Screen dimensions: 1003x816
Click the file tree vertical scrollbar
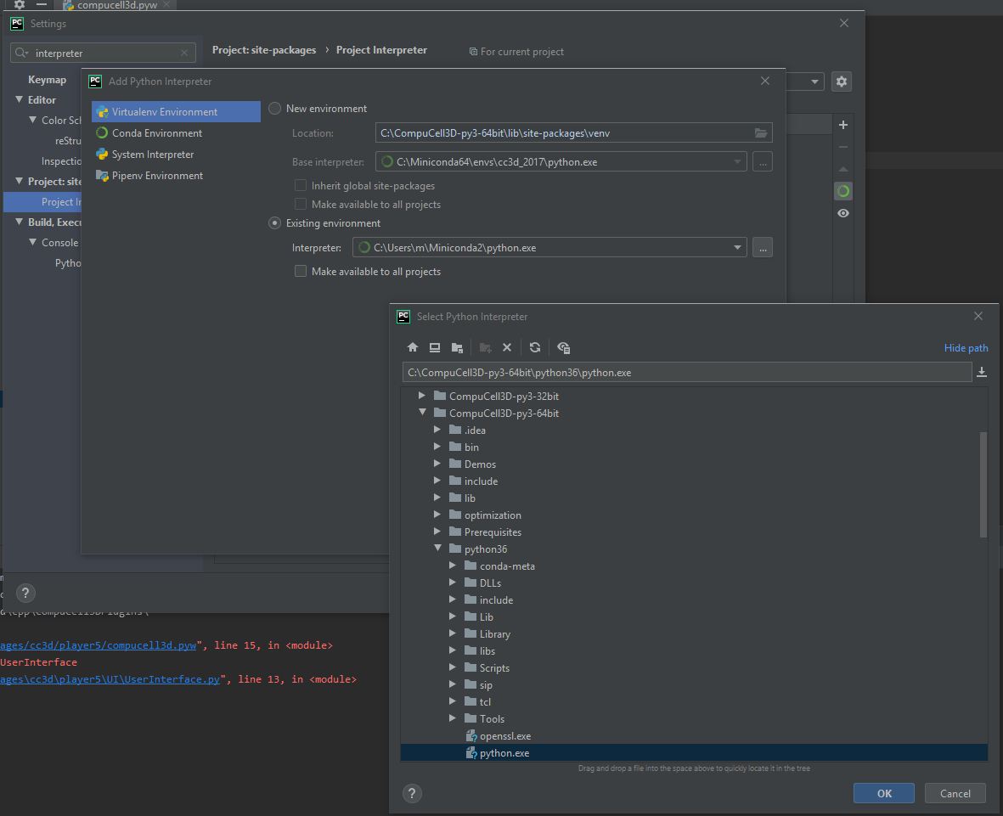983,485
